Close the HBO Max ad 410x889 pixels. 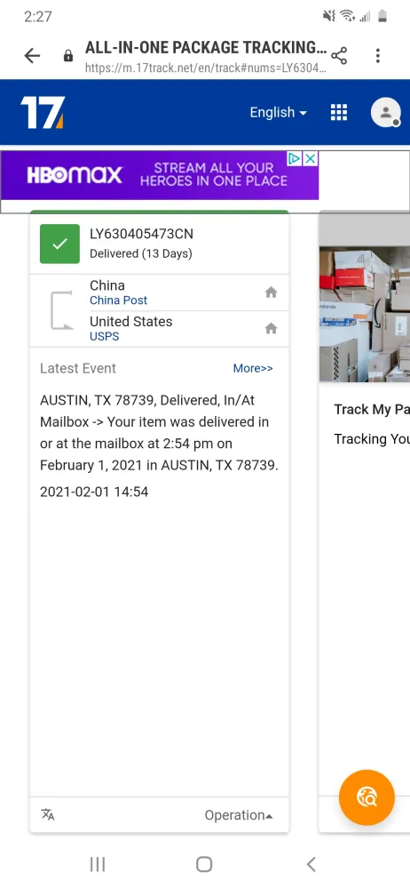point(311,159)
